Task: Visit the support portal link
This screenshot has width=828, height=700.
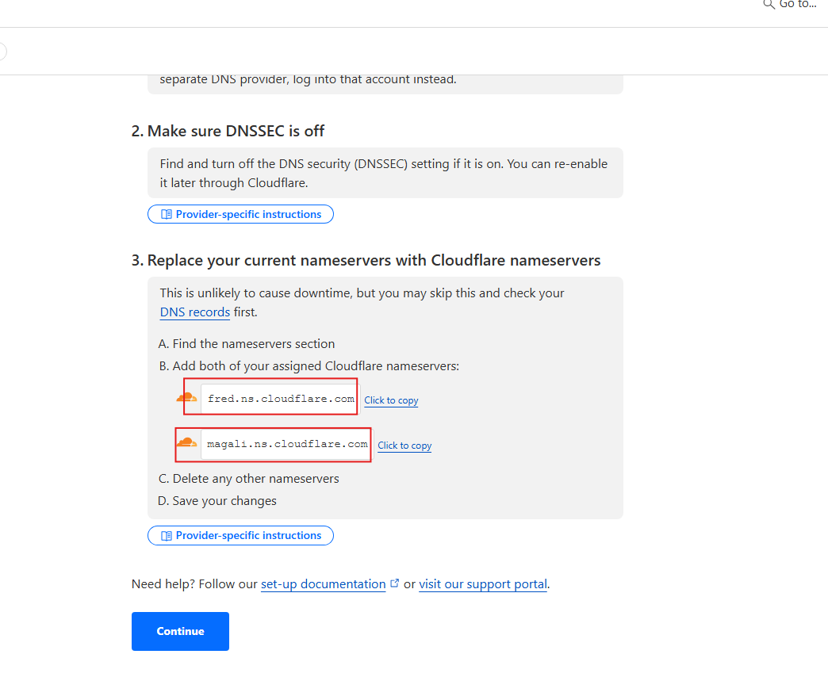Action: click(x=482, y=584)
